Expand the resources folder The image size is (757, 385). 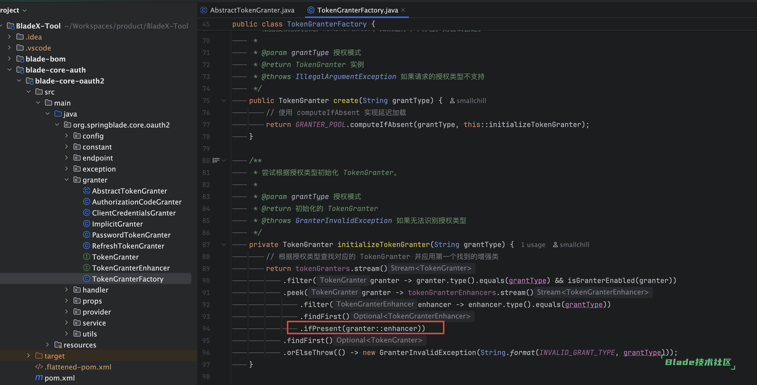(x=48, y=345)
